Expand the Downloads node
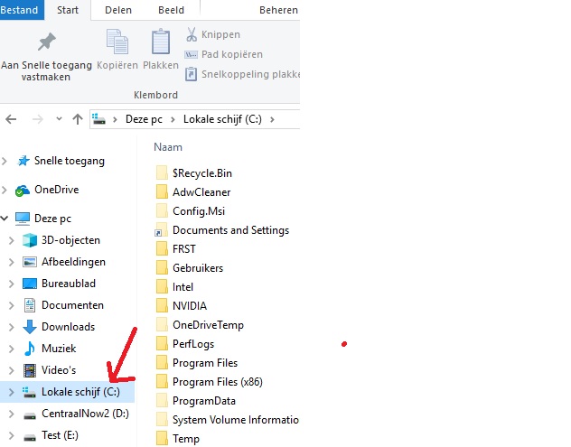This screenshot has height=447, width=571. (11, 327)
